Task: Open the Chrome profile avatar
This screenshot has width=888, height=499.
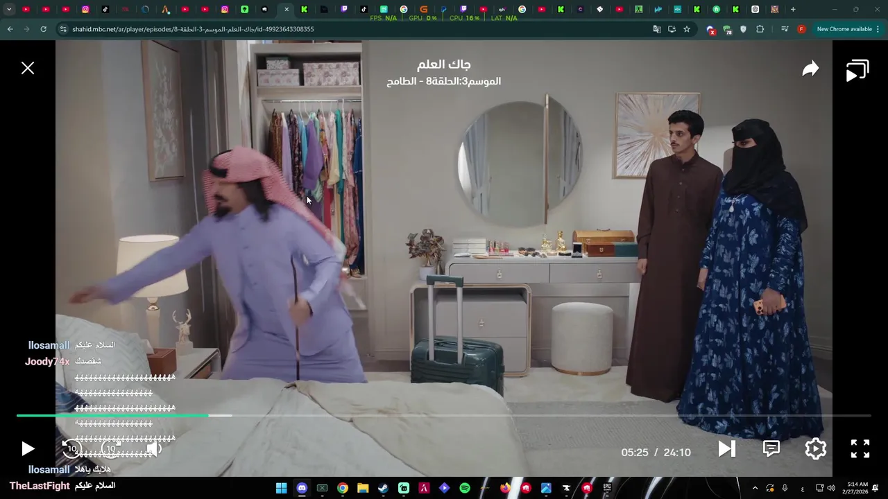Action: coord(801,29)
